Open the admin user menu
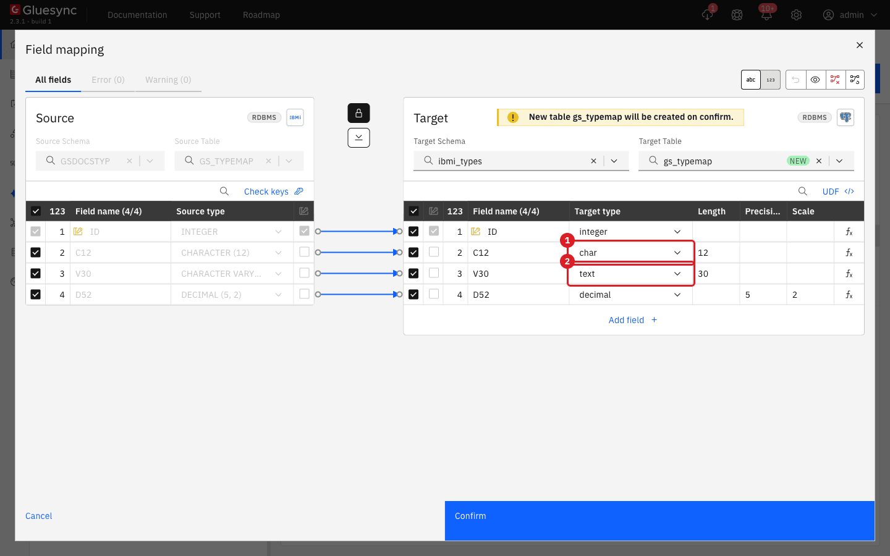This screenshot has width=890, height=556. point(850,15)
